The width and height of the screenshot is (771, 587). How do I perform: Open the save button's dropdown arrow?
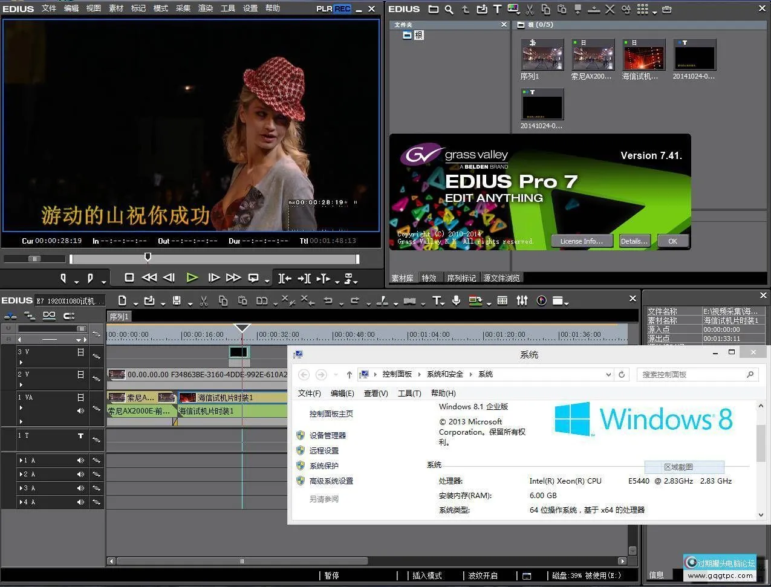(190, 302)
